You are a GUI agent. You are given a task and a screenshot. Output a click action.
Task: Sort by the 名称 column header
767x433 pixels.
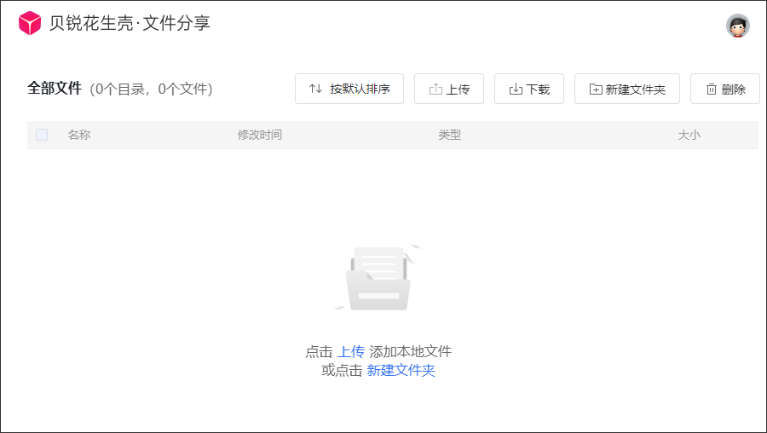coord(79,135)
